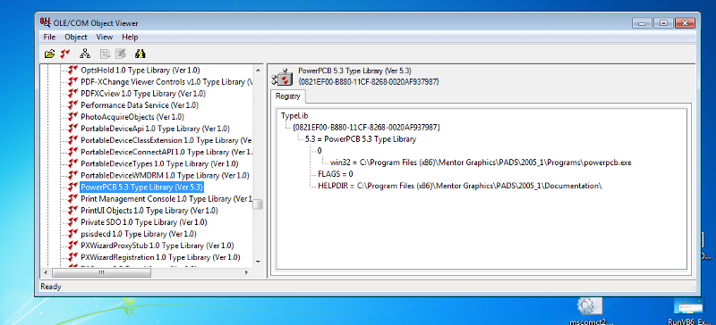716x325 pixels.
Task: Click the win32 powerpcb.exe path entry
Action: [x=481, y=162]
